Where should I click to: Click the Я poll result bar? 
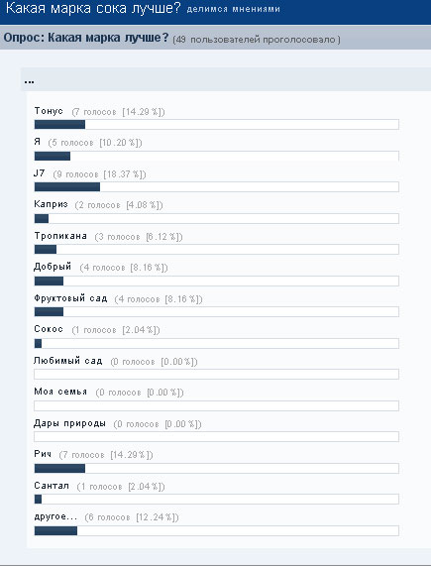[x=216, y=156]
